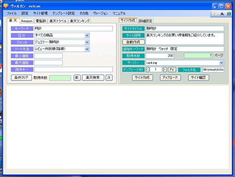Click the 前 previous button
This screenshot has height=177, width=235.
(77, 78)
